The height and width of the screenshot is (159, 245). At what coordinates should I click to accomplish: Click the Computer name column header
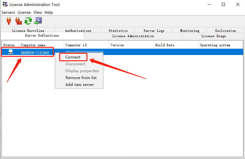pos(41,45)
